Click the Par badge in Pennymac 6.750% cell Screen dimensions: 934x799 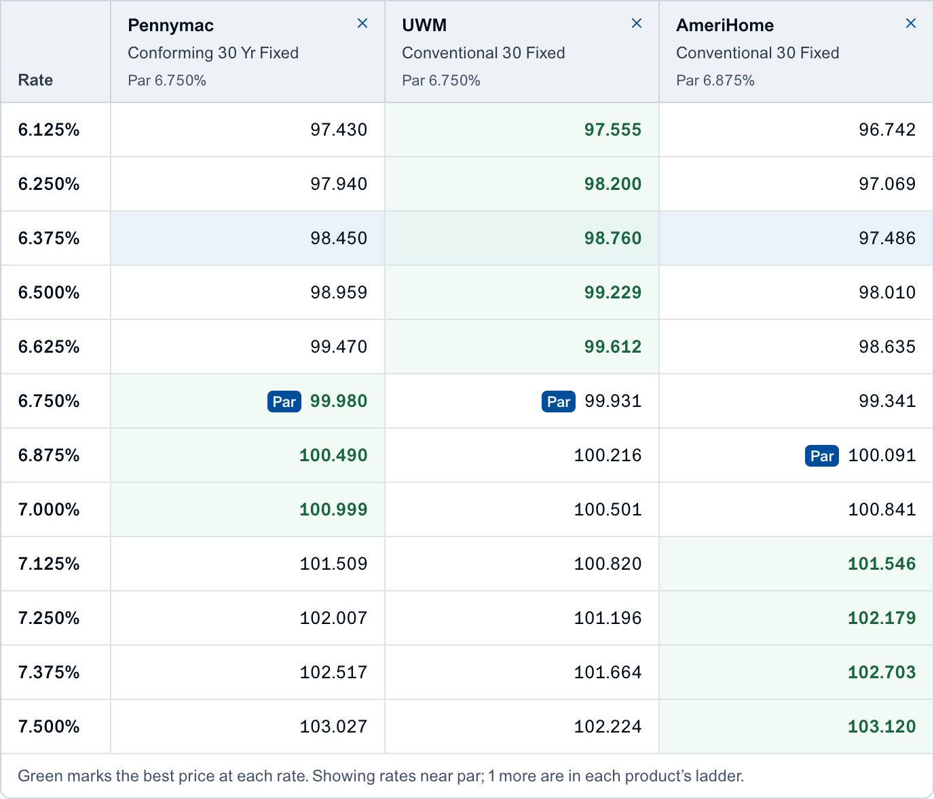tap(284, 402)
